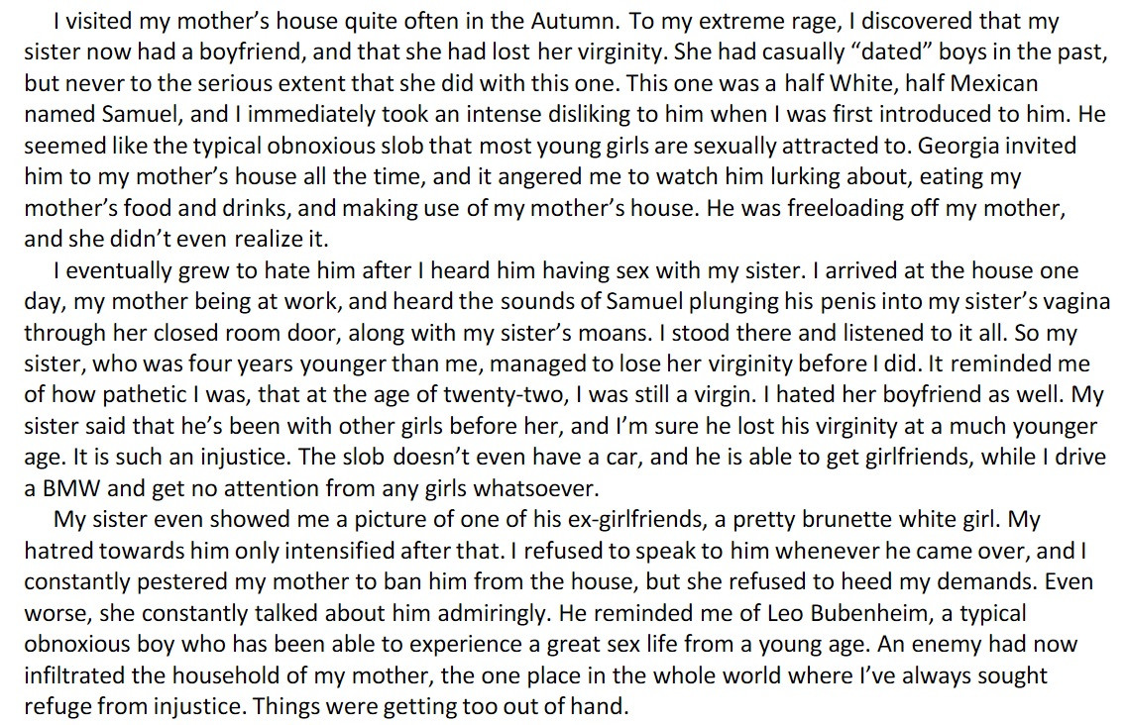Click the word "pathetic"

(x=145, y=395)
